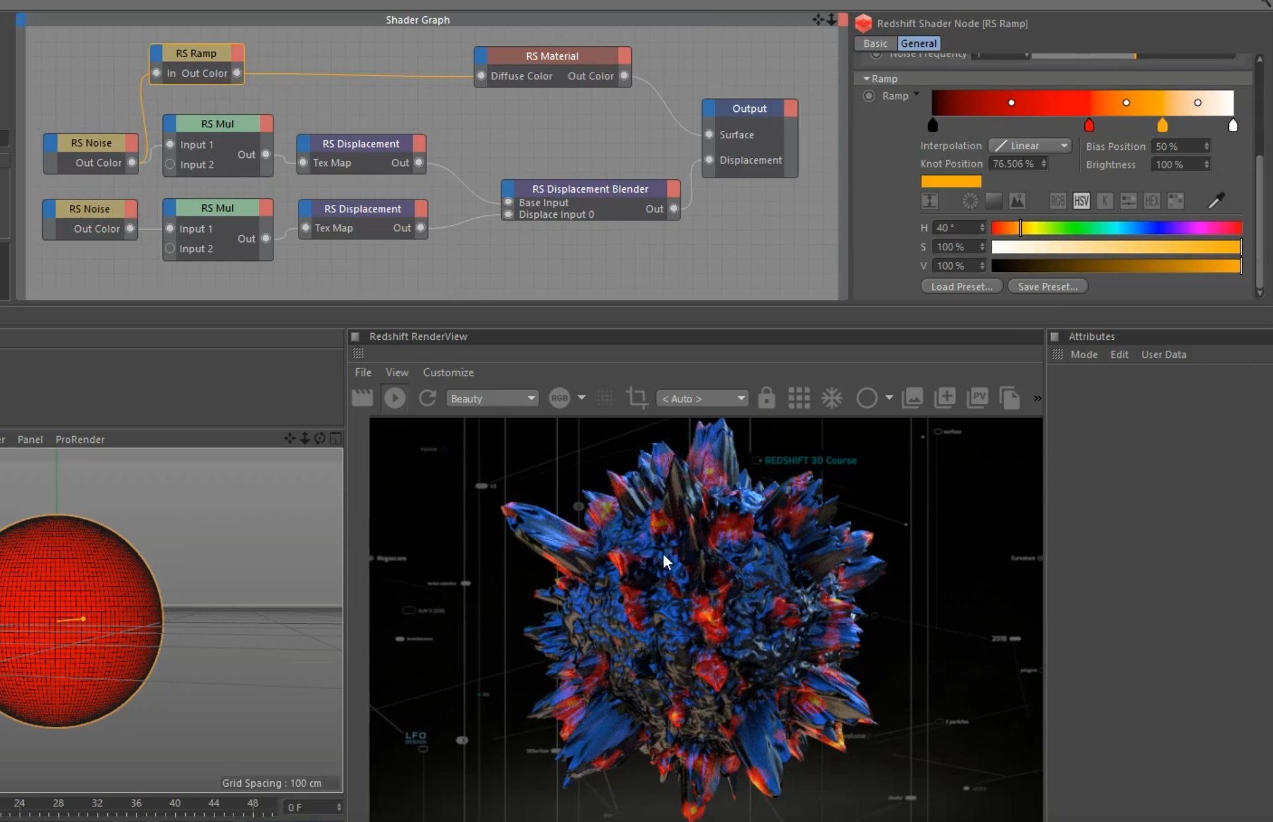Click the bucket grid icon in RenderView
1273x822 pixels.
pos(799,398)
